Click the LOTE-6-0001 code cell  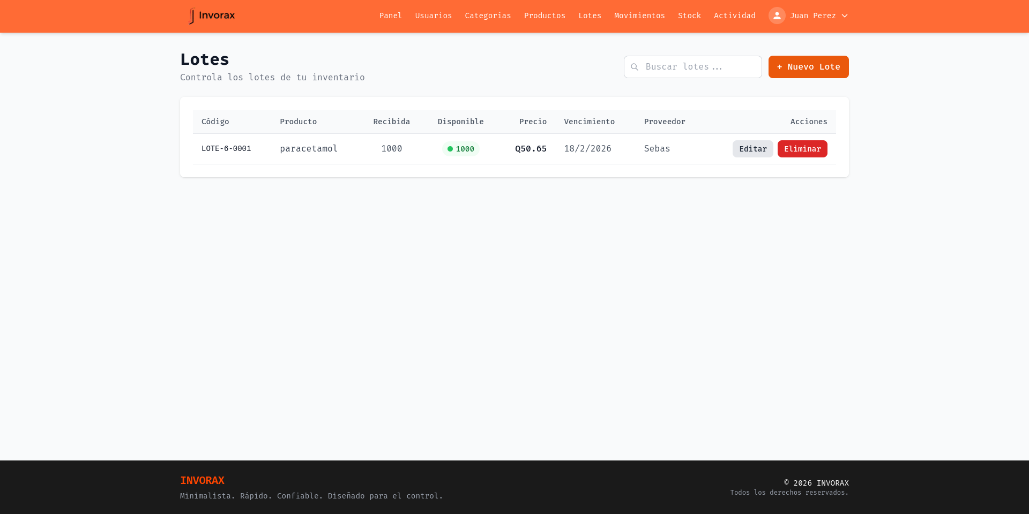[226, 149]
